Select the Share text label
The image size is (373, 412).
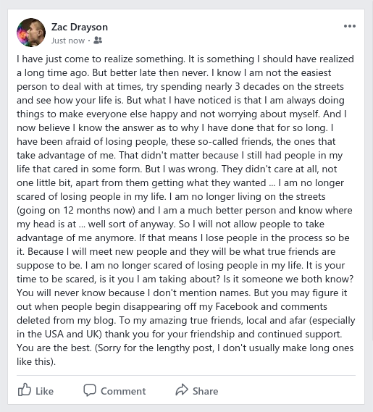pos(205,391)
